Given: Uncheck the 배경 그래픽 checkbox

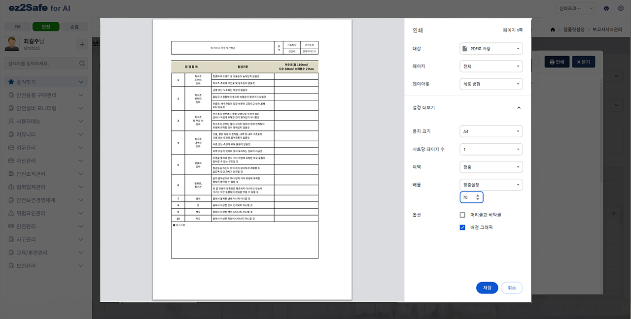Looking at the screenshot, I should [462, 227].
